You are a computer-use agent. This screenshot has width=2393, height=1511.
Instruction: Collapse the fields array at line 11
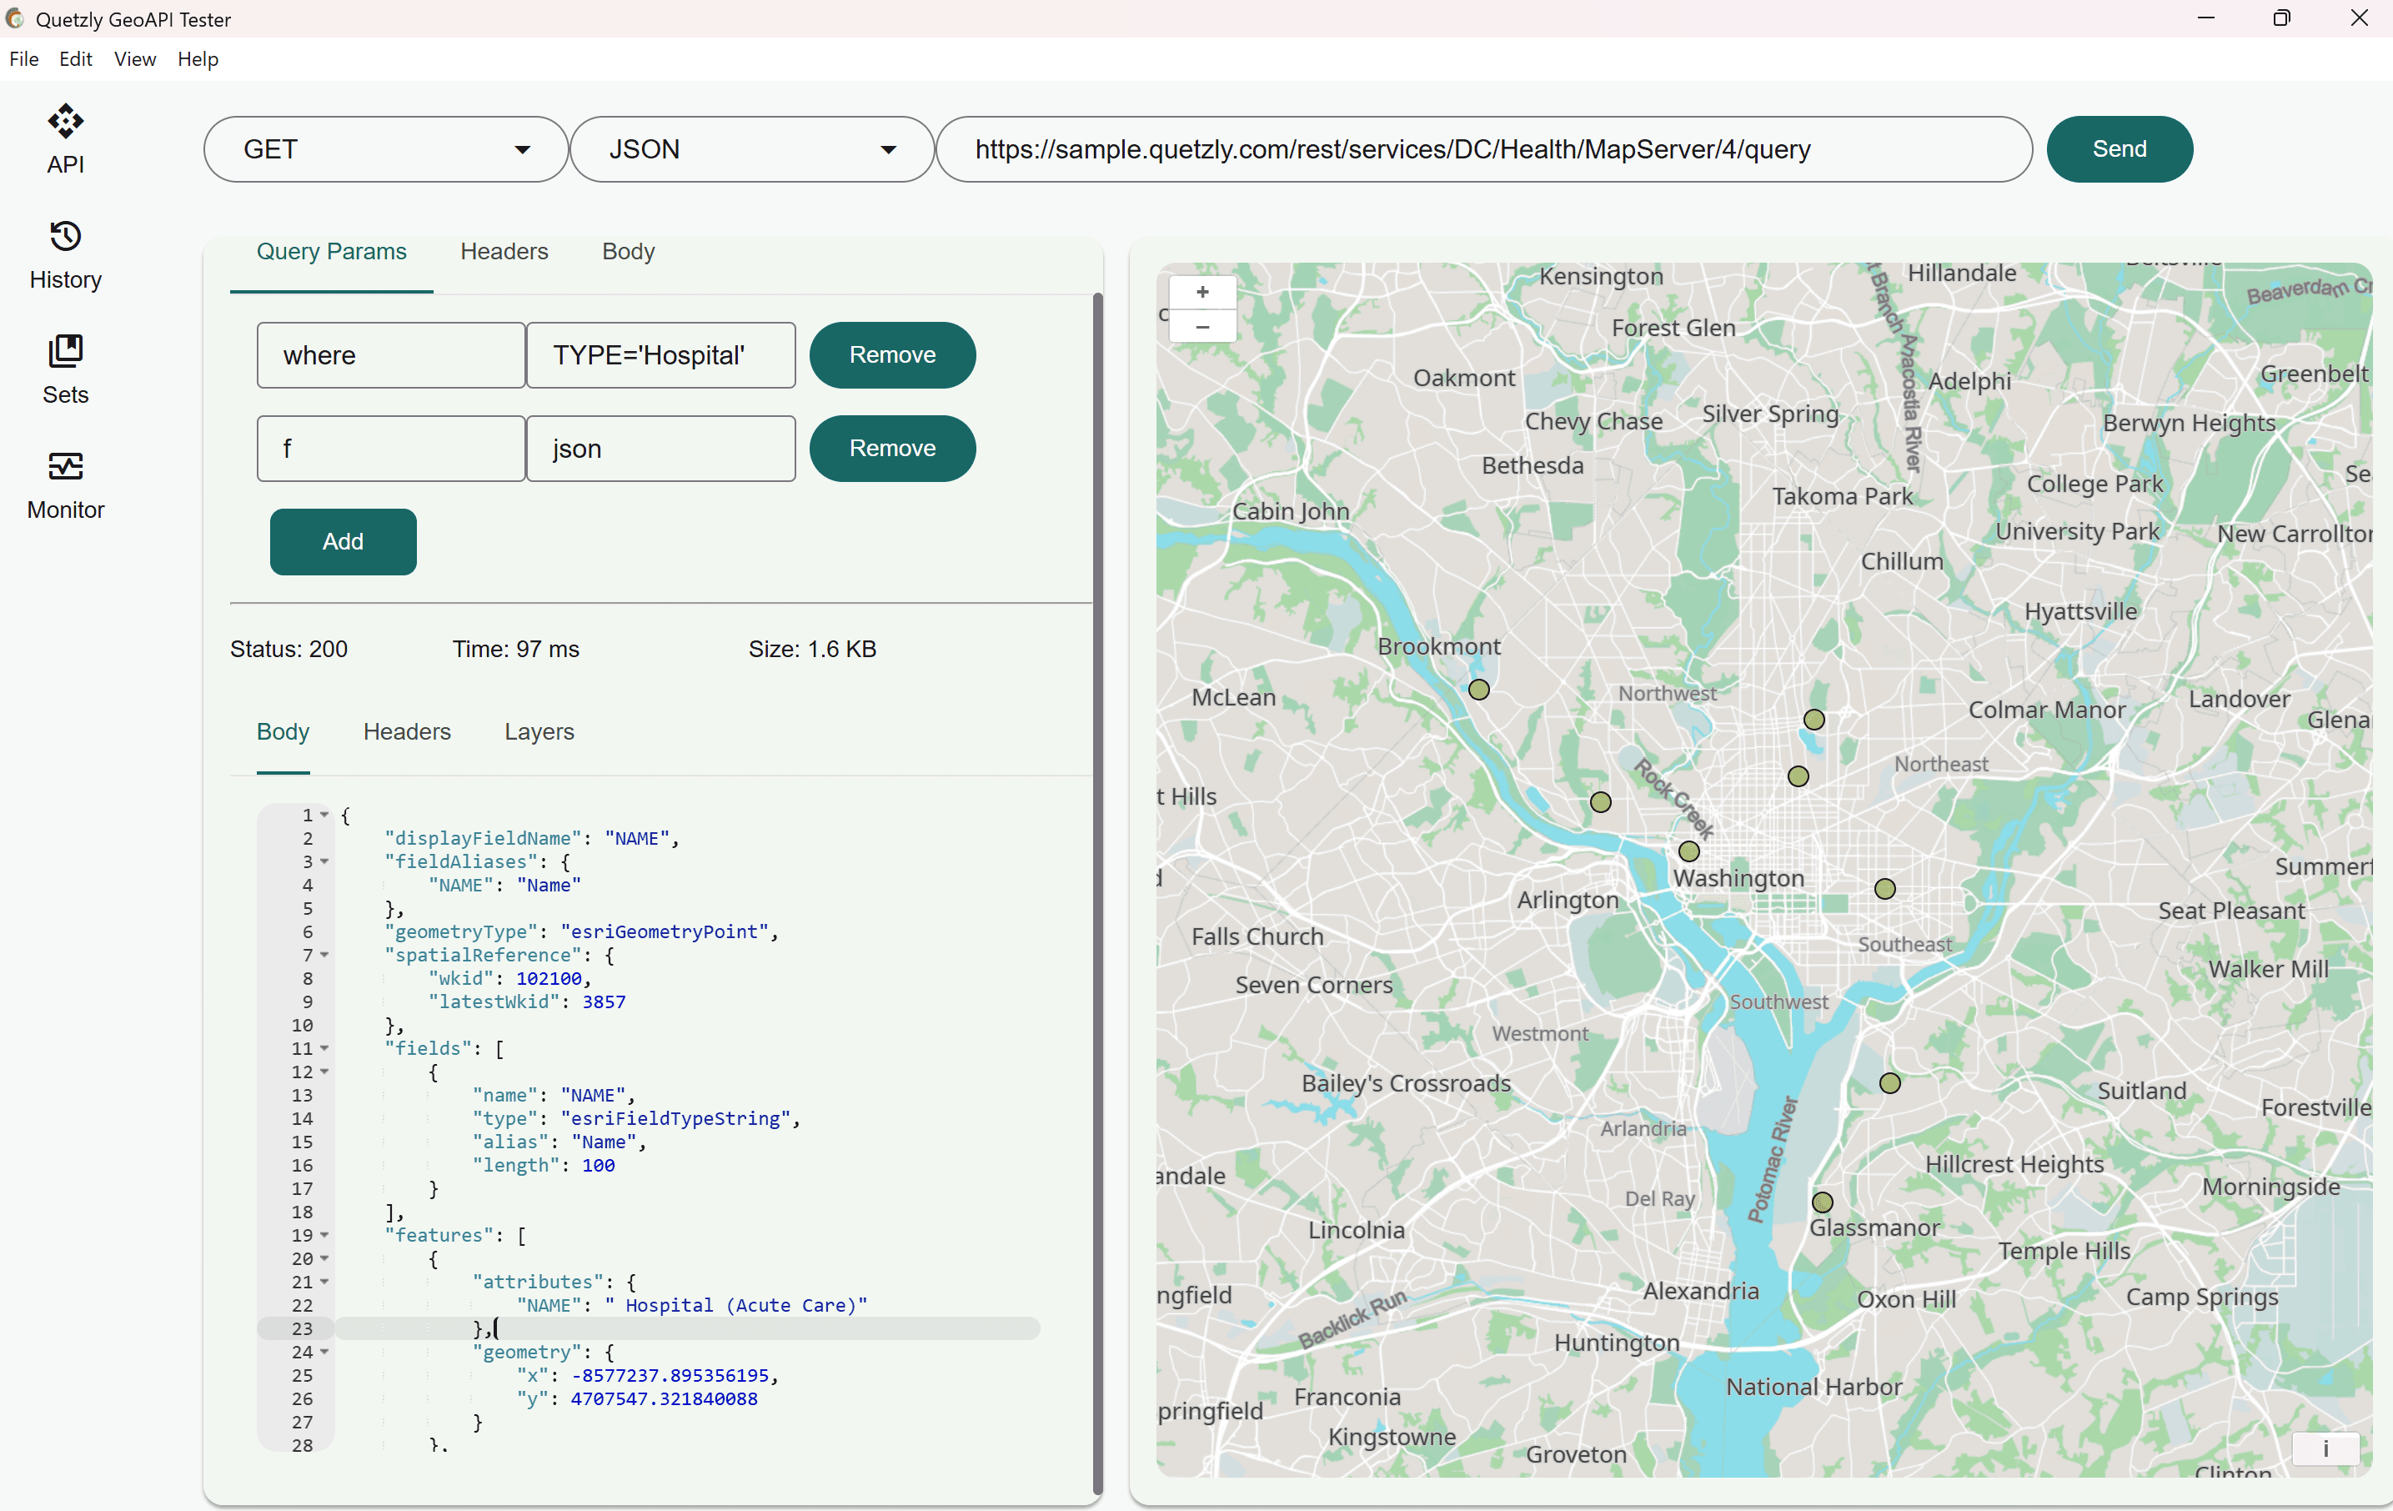(324, 1049)
